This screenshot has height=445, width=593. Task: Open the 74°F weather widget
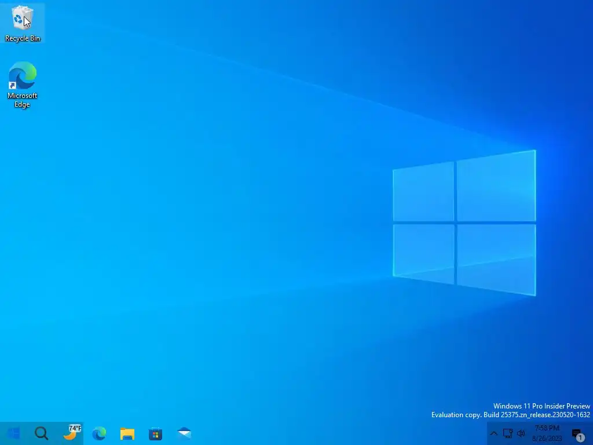72,433
